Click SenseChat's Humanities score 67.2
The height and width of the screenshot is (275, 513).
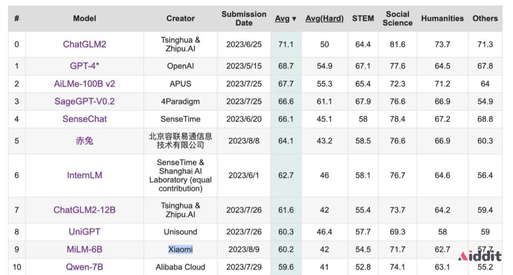pyautogui.click(x=443, y=119)
